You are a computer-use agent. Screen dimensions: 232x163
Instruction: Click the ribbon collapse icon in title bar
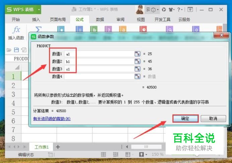coord(190,10)
